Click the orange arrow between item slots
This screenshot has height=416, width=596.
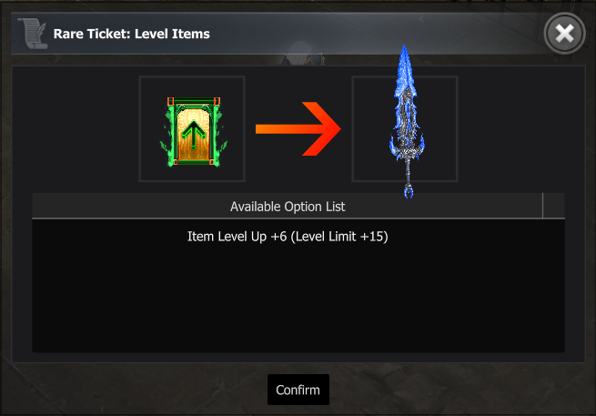point(298,129)
